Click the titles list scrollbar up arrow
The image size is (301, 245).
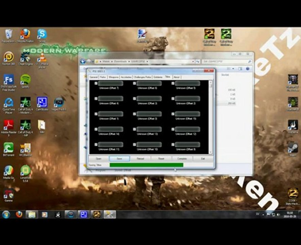(x=211, y=82)
